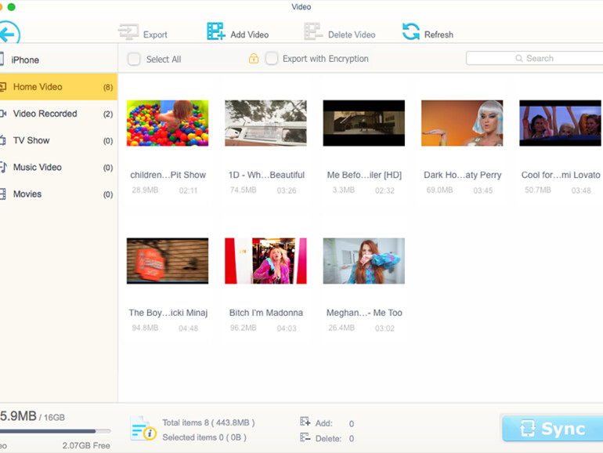Select the children Pit Show video thumbnail
Screen dimensions: 603x453
(168, 123)
